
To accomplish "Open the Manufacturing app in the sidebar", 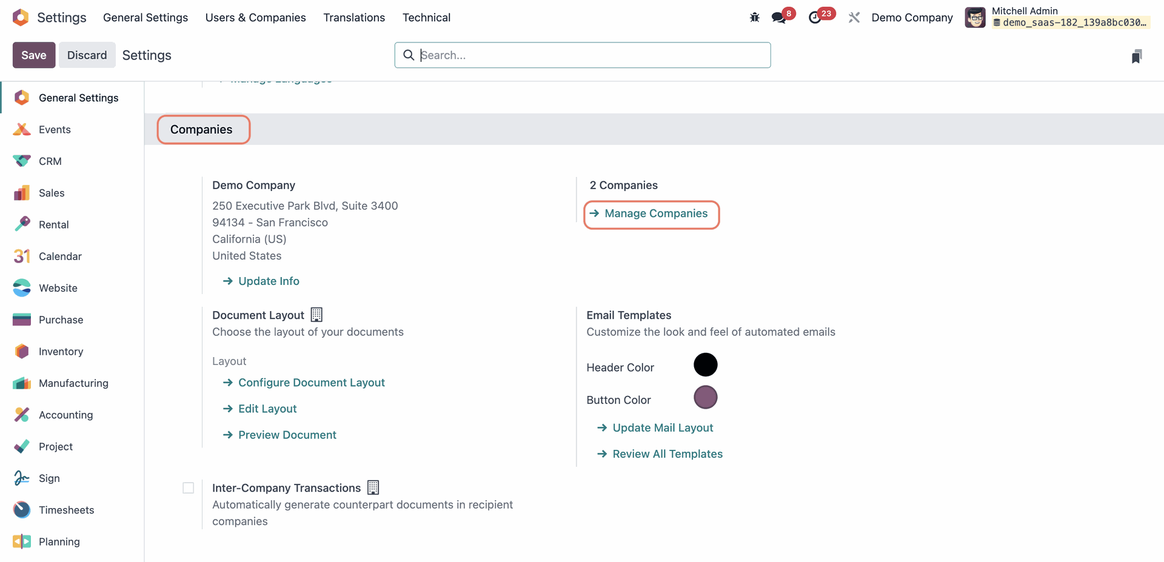I will 73,383.
